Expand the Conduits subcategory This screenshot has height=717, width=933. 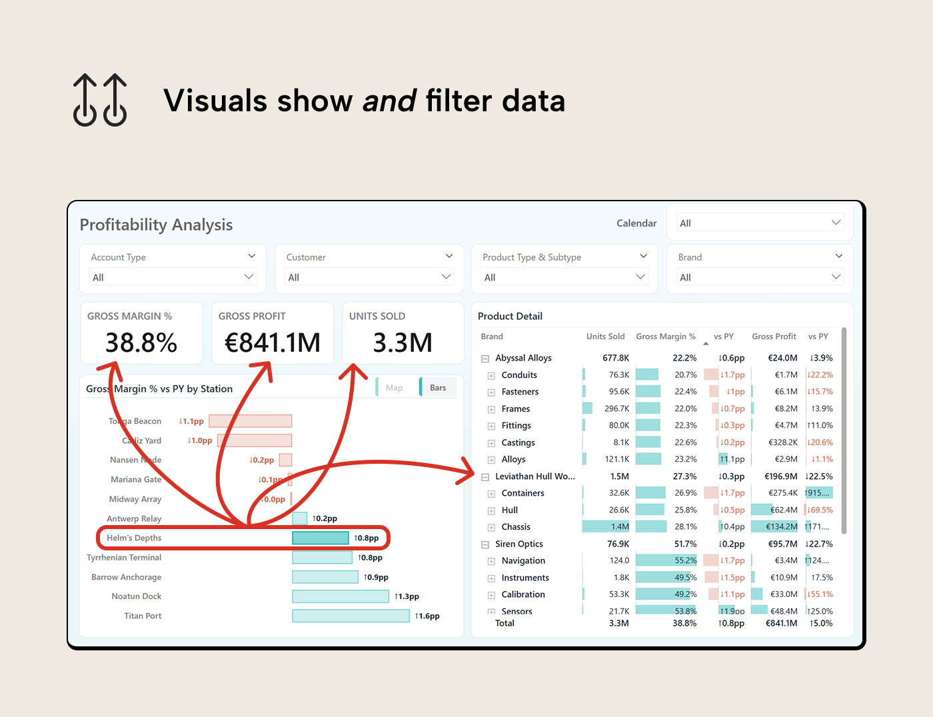[x=490, y=374]
